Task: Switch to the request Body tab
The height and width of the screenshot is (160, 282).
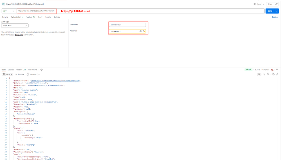Action: click(40, 17)
